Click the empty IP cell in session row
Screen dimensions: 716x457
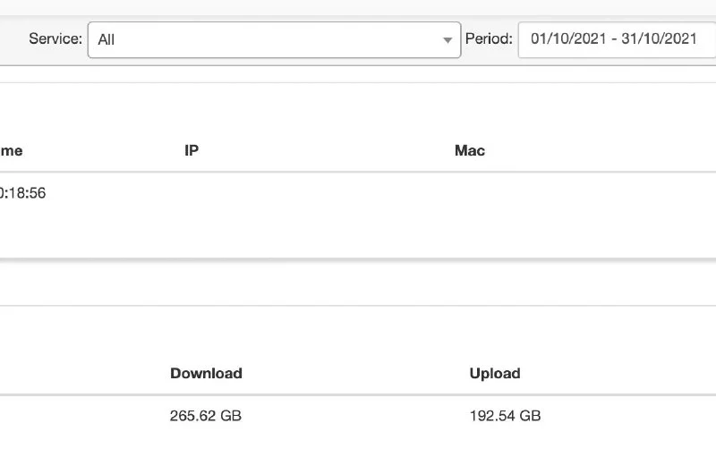tap(268, 193)
